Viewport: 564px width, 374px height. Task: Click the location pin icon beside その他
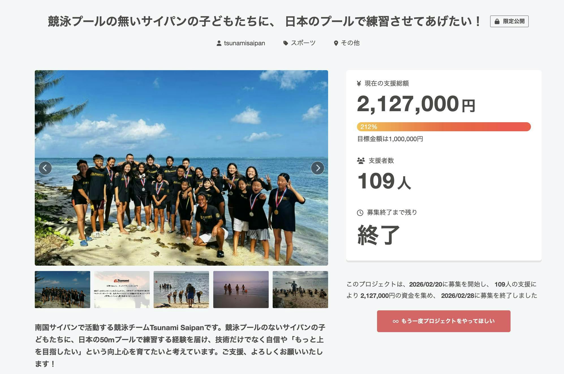(x=336, y=43)
